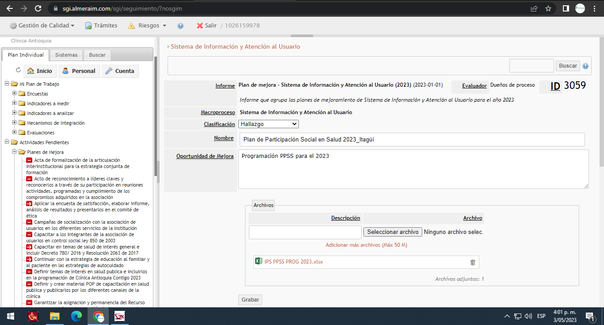The height and width of the screenshot is (325, 604).
Task: Switch to the Sistemas tab
Action: 66,55
